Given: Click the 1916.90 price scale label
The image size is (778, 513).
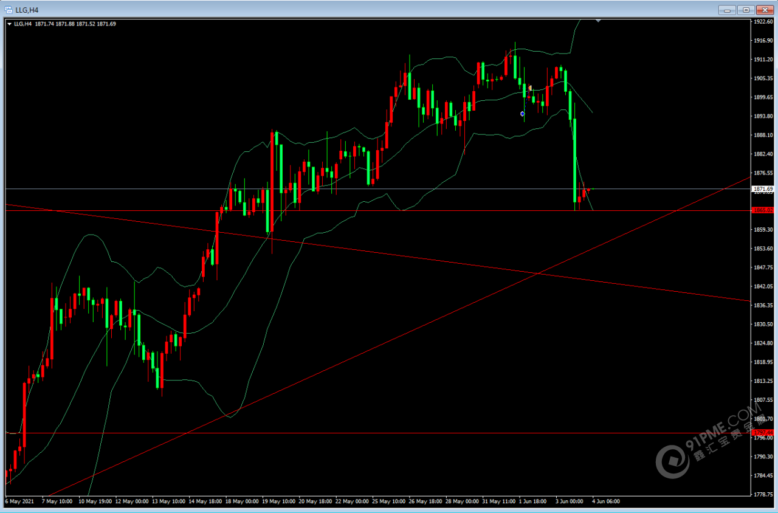Looking at the screenshot, I should coord(763,41).
